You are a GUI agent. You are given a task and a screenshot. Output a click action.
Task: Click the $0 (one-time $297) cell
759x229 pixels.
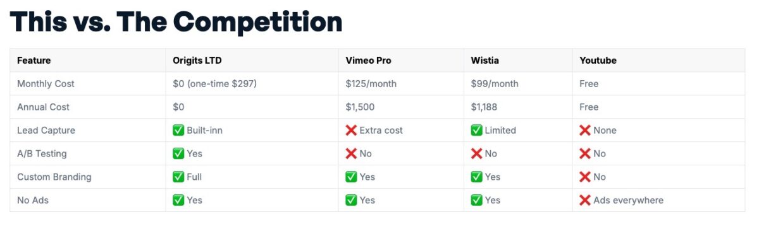tap(252, 84)
